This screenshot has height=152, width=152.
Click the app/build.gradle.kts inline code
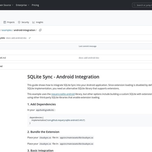click(45, 110)
